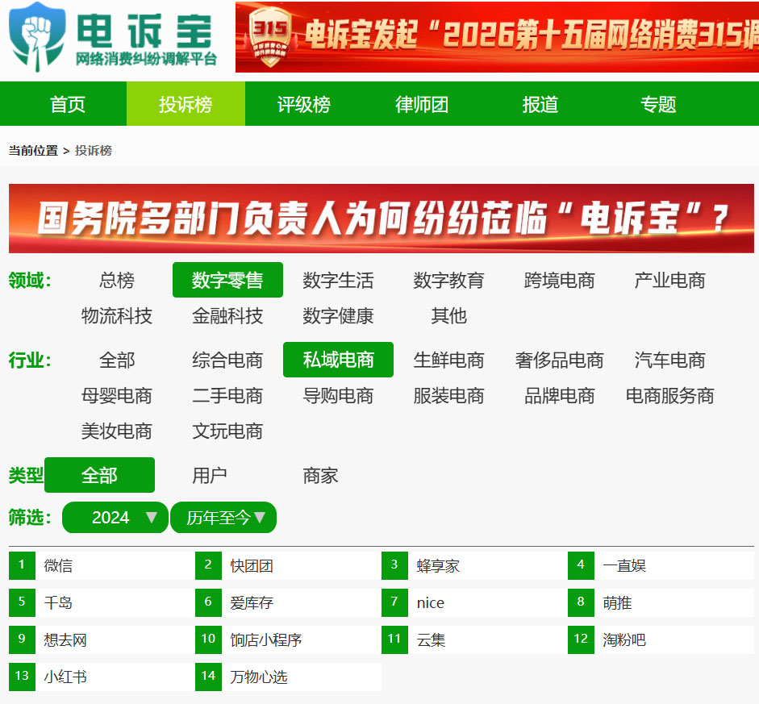The width and height of the screenshot is (759, 704).
Task: Select the 其他 domain filter
Action: [448, 316]
